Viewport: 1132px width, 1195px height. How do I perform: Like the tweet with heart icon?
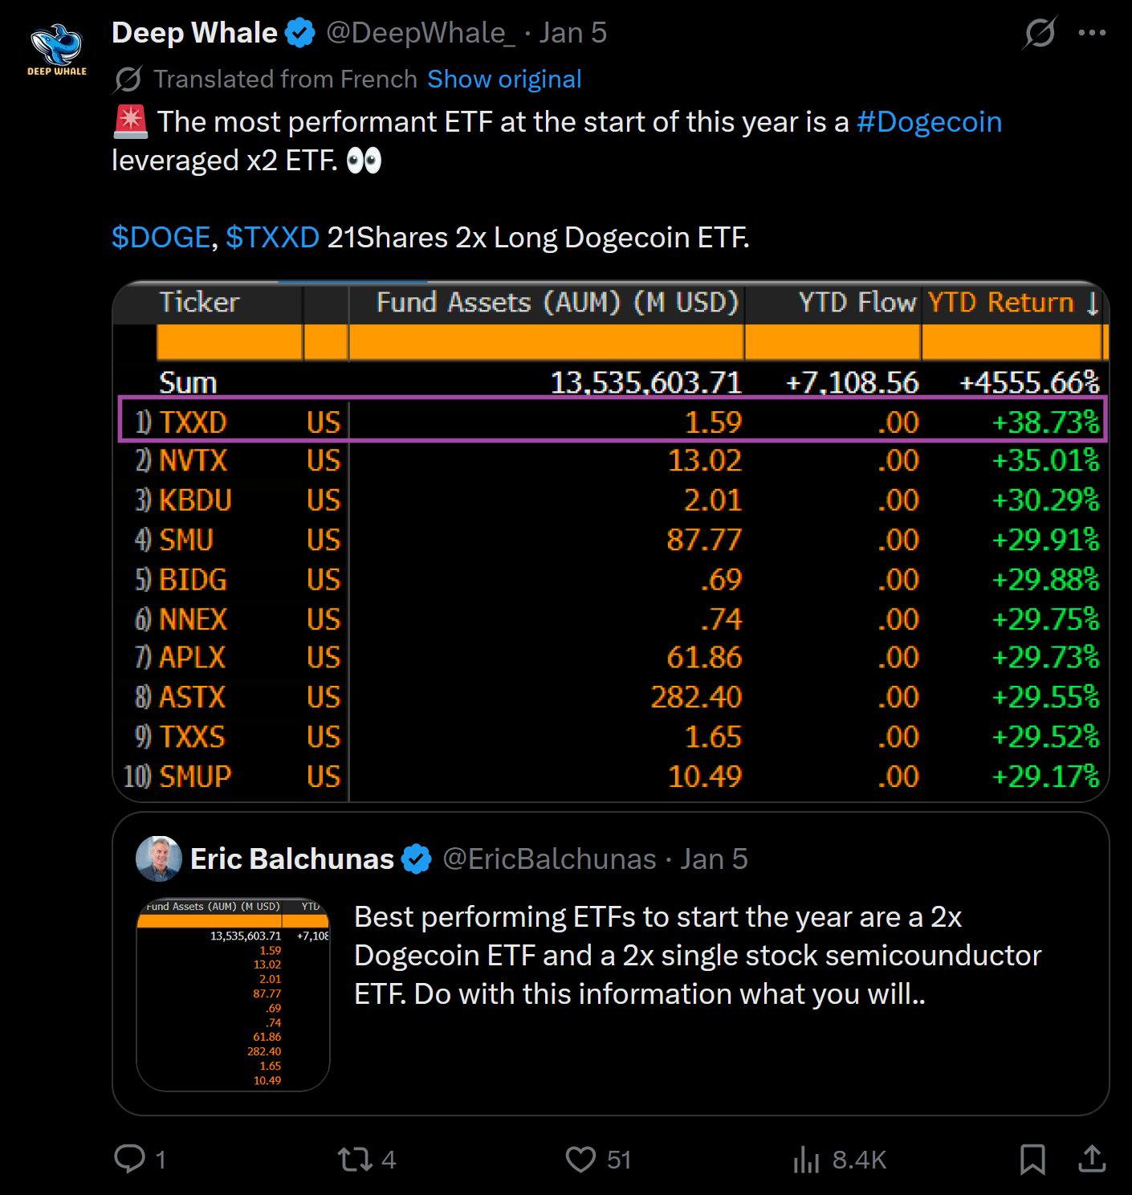click(580, 1159)
